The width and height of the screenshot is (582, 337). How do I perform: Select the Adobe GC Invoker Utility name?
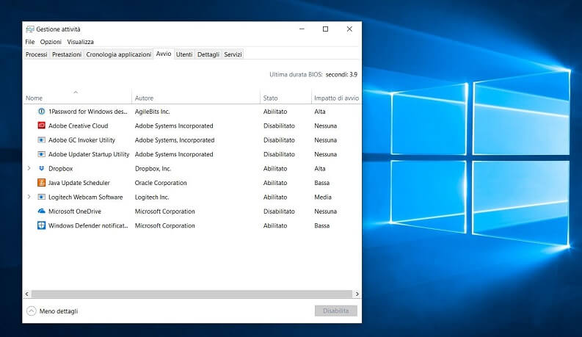coord(81,140)
